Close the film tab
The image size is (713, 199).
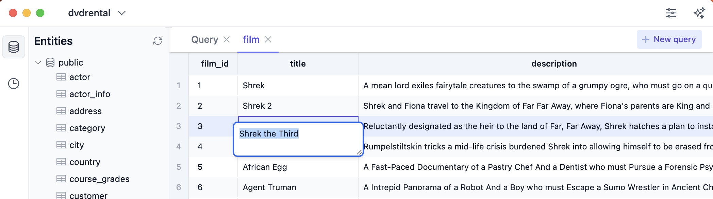(x=268, y=40)
